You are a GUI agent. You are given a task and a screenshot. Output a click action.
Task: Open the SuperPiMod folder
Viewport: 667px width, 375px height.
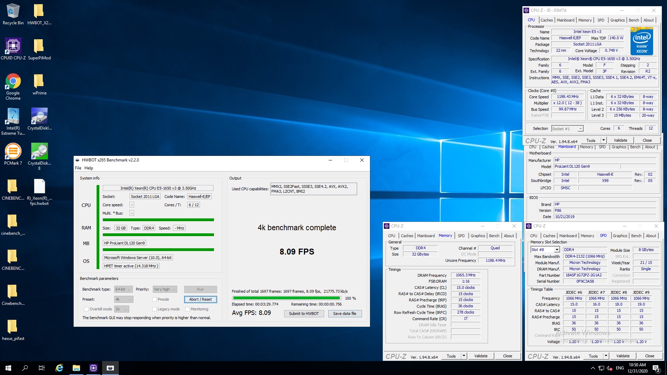click(x=39, y=49)
